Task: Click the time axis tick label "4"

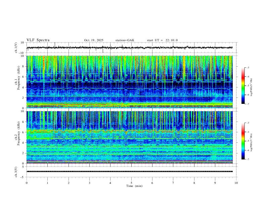Action: coord(110,183)
